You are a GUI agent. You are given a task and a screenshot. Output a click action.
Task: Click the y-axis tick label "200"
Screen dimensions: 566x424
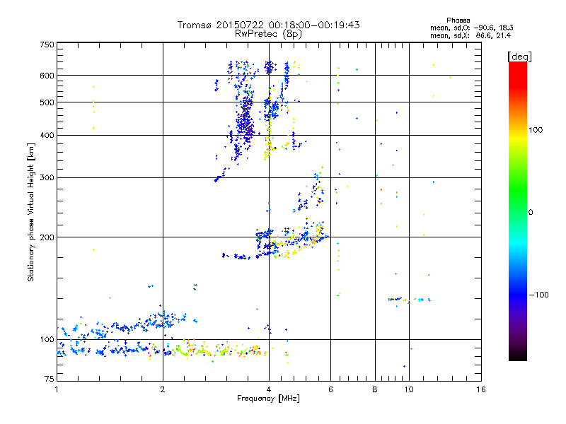pos(47,237)
